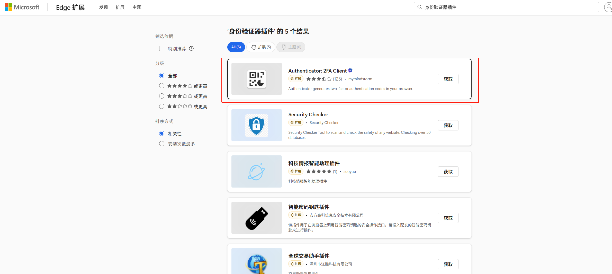Open the user account profile icon
The height and width of the screenshot is (274, 612).
(608, 7)
